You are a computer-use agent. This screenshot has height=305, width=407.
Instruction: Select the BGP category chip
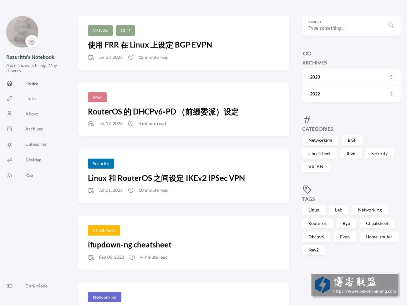point(352,140)
